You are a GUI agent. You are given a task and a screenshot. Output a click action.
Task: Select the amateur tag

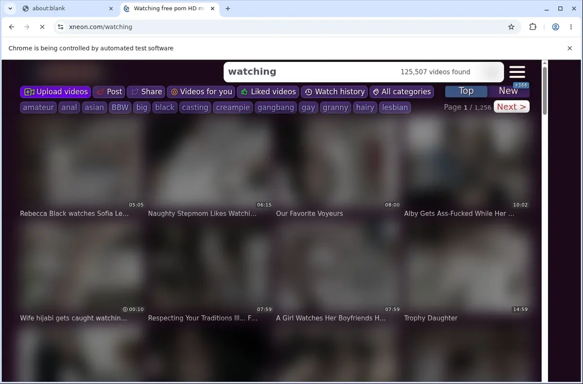(39, 107)
